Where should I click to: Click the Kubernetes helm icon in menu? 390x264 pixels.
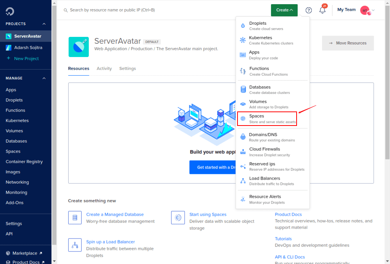click(x=243, y=40)
